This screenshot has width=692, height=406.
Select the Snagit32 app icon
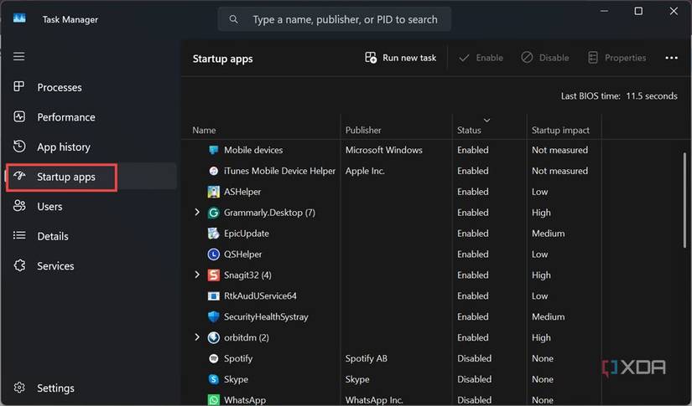pos(213,275)
